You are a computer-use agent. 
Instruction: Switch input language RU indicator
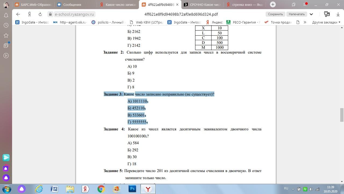(286, 188)
